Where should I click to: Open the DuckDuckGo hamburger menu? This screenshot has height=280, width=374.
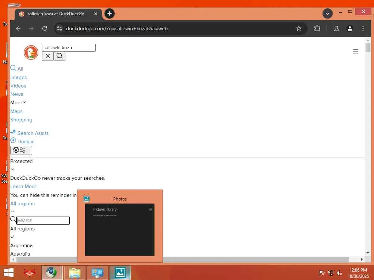coord(355,51)
